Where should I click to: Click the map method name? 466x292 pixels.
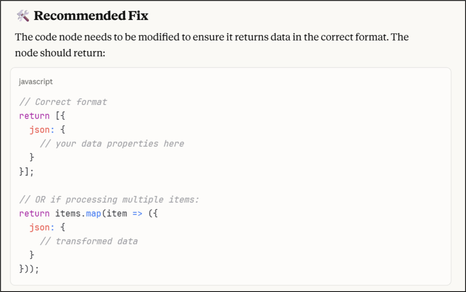pos(94,214)
